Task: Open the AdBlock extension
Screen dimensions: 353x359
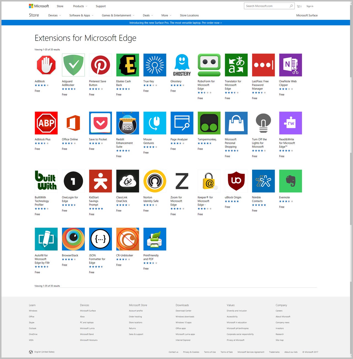Action: click(x=46, y=65)
